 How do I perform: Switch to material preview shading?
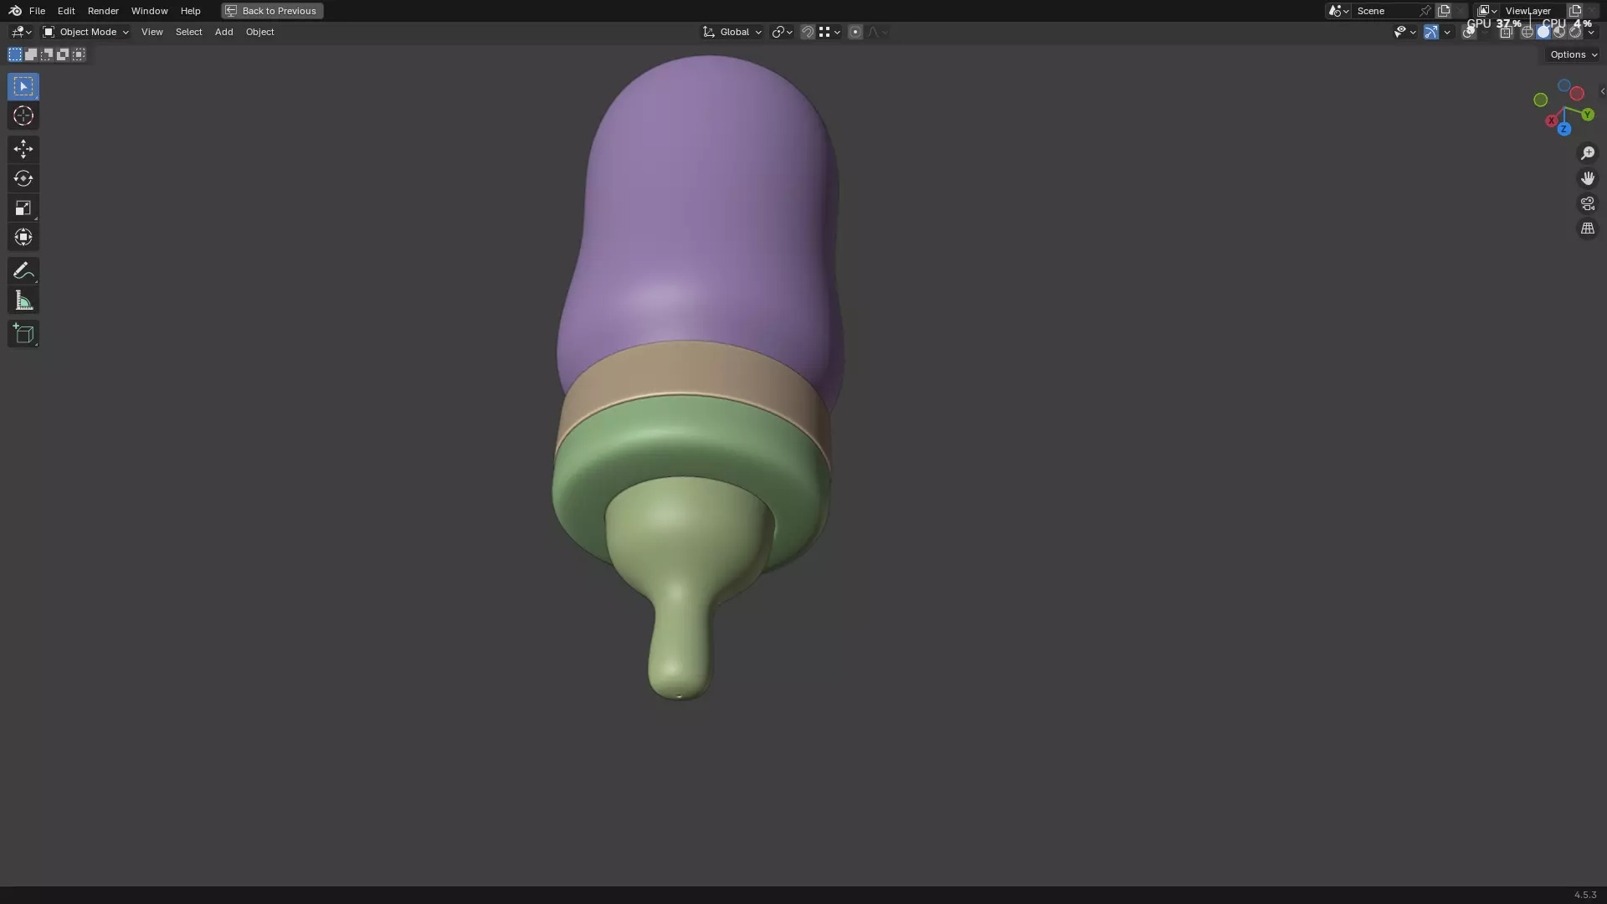(x=1559, y=32)
